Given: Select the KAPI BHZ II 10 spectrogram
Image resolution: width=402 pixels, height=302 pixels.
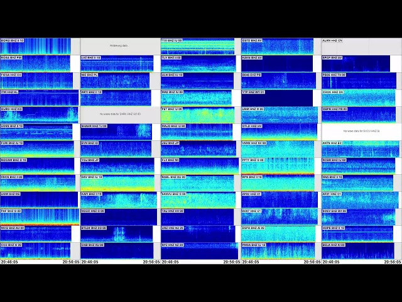Looking at the screenshot, I should coord(119,200).
